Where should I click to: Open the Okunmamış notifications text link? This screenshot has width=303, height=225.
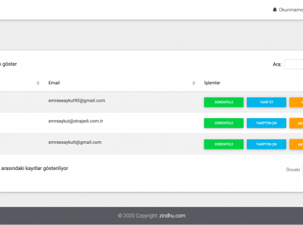pyautogui.click(x=291, y=10)
